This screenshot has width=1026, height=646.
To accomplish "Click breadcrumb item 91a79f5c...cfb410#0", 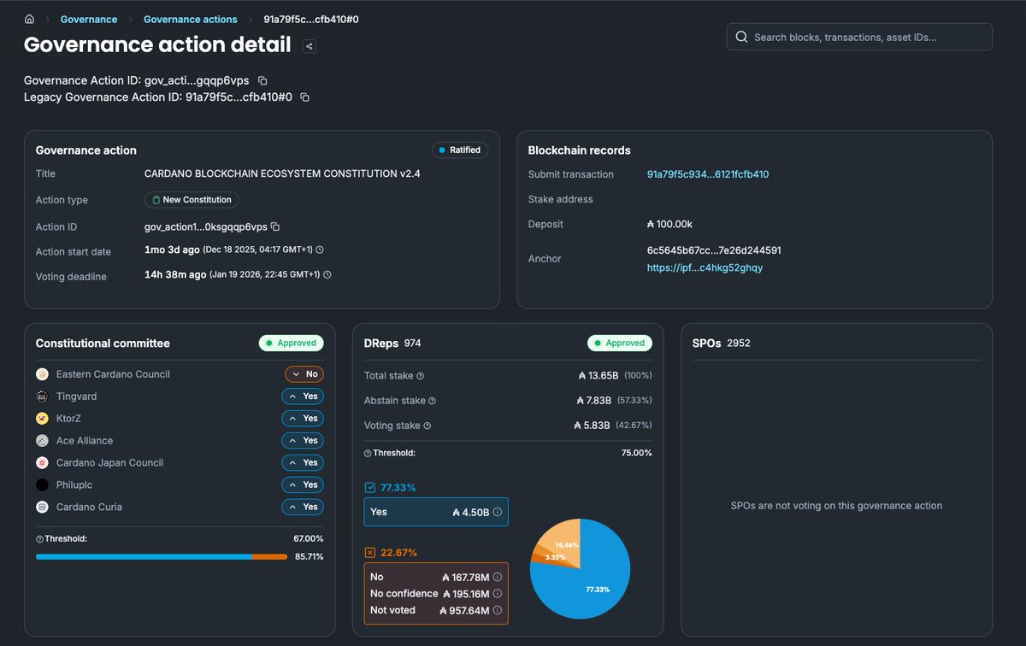I will [x=311, y=19].
